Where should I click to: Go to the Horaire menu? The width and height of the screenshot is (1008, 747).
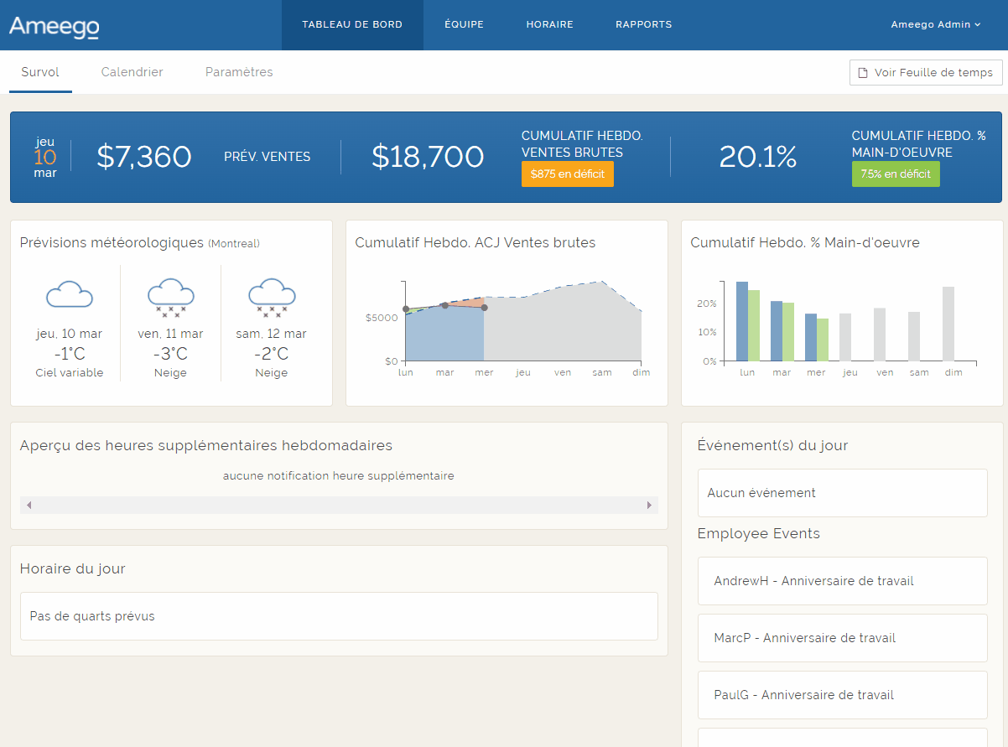point(549,25)
